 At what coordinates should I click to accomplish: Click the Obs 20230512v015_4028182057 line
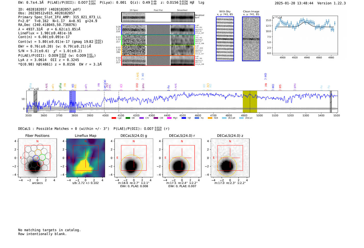47,13
